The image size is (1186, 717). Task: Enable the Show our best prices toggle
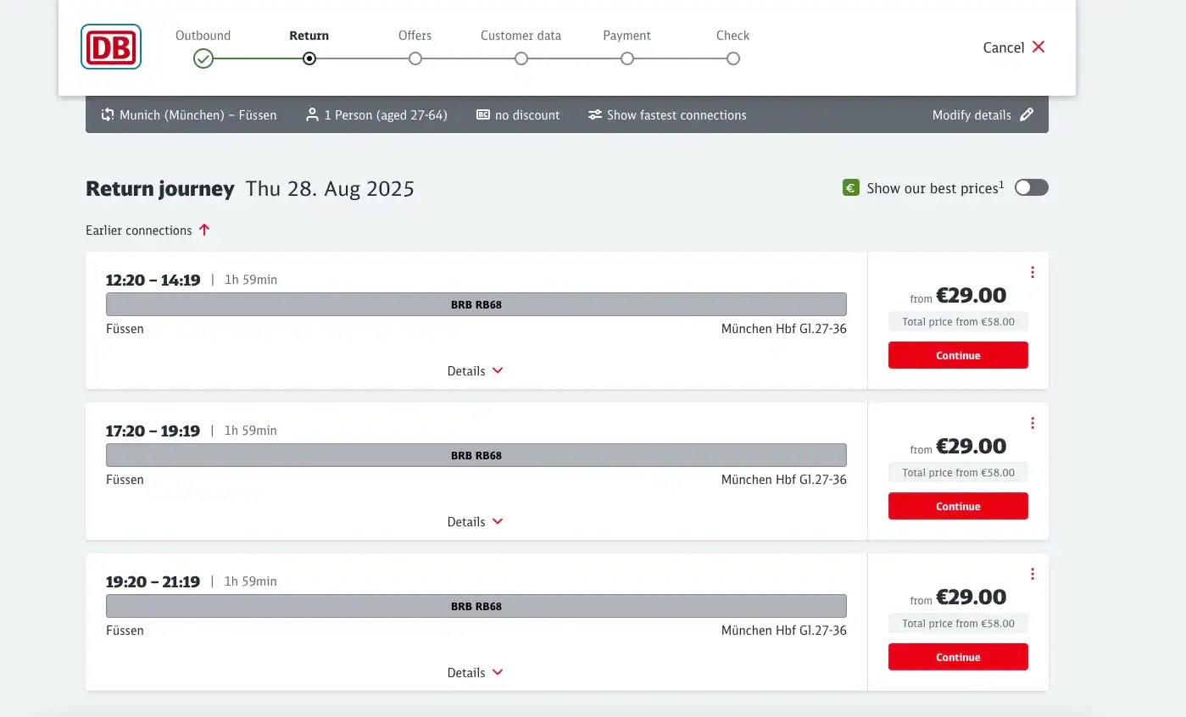click(1031, 187)
